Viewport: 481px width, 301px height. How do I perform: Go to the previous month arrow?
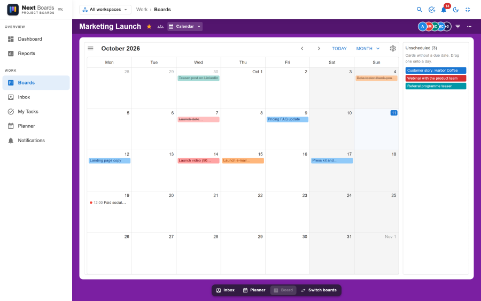click(x=302, y=49)
